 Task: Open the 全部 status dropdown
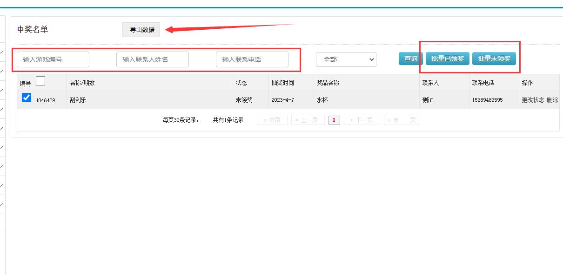click(x=346, y=59)
